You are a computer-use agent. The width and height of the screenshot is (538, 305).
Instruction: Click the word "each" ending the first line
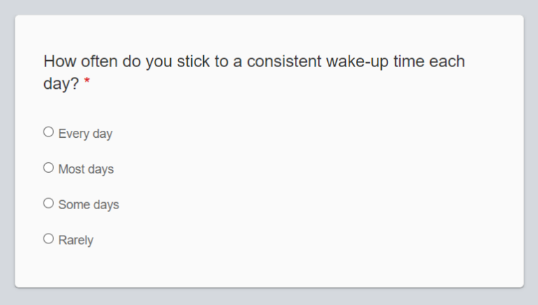tap(448, 62)
